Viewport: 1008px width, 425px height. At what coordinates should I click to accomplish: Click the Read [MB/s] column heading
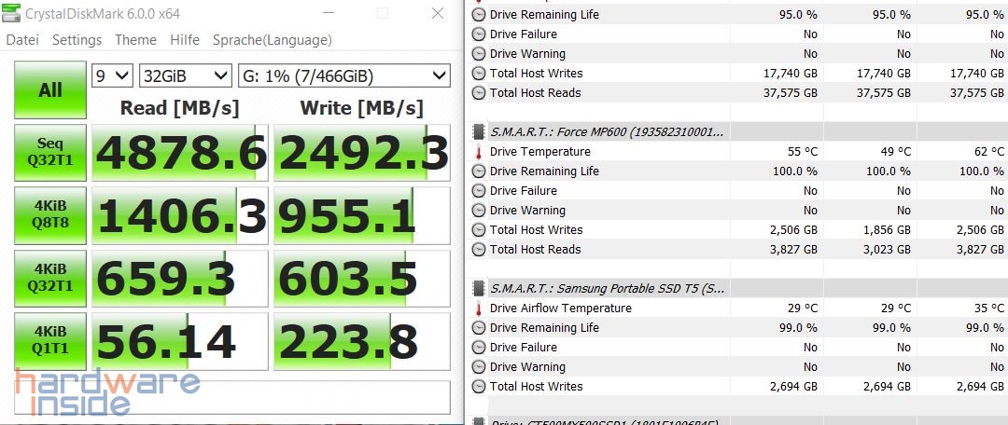(179, 108)
